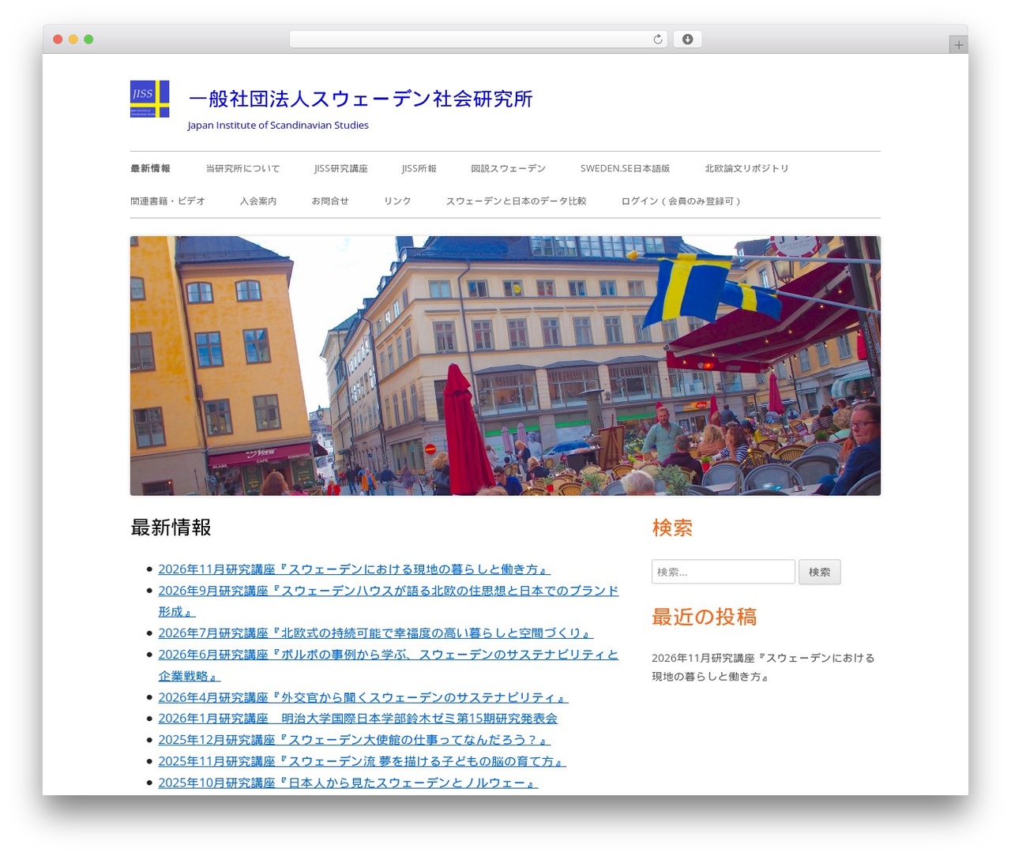Open the リンク menu item
The width and height of the screenshot is (1011, 856).
[x=397, y=201]
